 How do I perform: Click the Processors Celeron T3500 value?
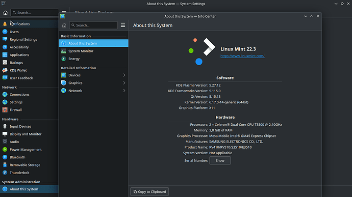245,125
